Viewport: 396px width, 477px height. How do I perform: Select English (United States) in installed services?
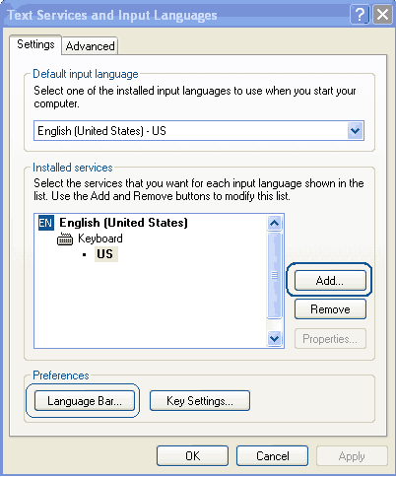coord(123,223)
